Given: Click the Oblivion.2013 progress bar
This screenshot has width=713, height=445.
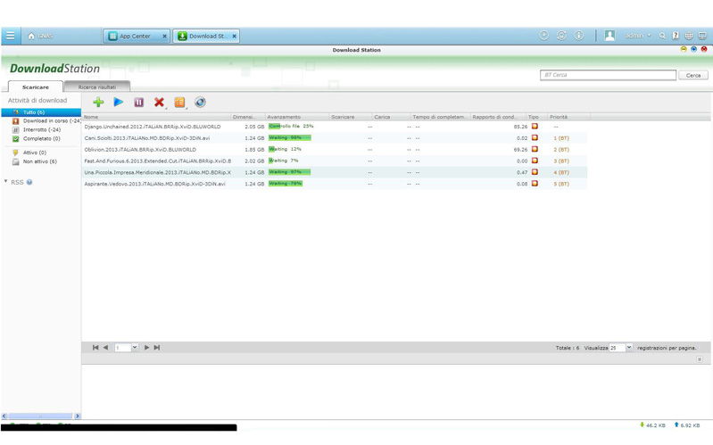Looking at the screenshot, I should click(288, 150).
